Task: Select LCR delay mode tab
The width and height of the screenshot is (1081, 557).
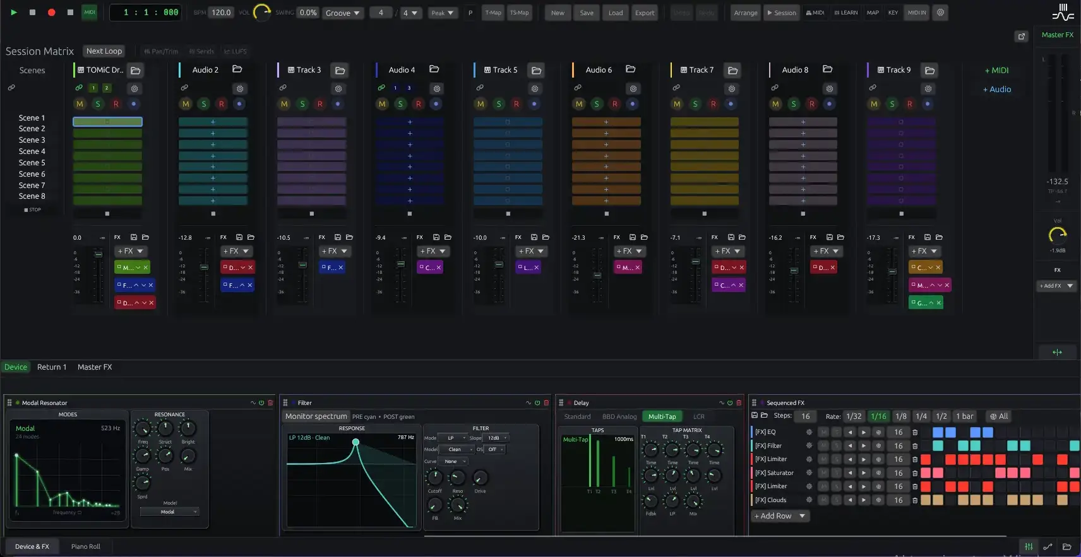Action: 698,416
